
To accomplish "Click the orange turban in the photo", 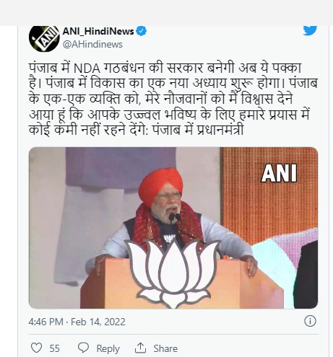I will click(160, 185).
